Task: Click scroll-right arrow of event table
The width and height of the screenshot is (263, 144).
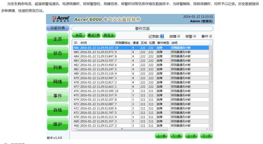Action: tap(207, 129)
